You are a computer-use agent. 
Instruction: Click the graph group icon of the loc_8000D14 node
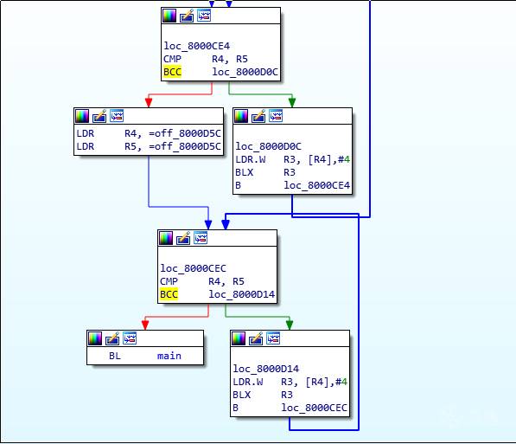pos(273,338)
